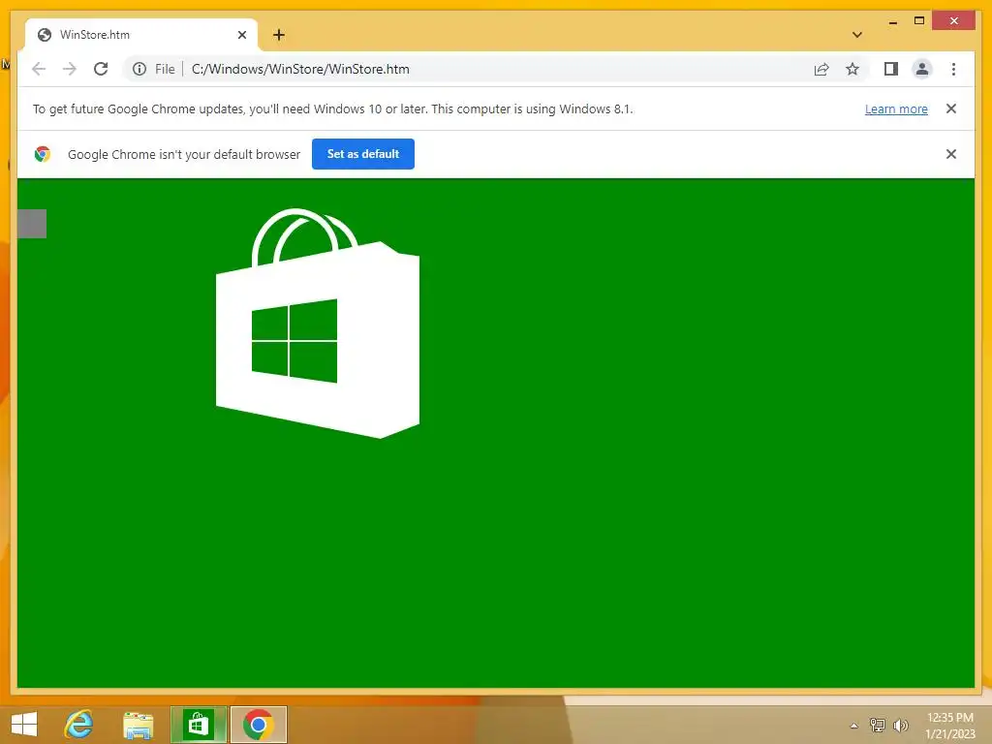Screen dimensions: 992x744
Task: Maximize the Chrome window
Action: (x=919, y=21)
